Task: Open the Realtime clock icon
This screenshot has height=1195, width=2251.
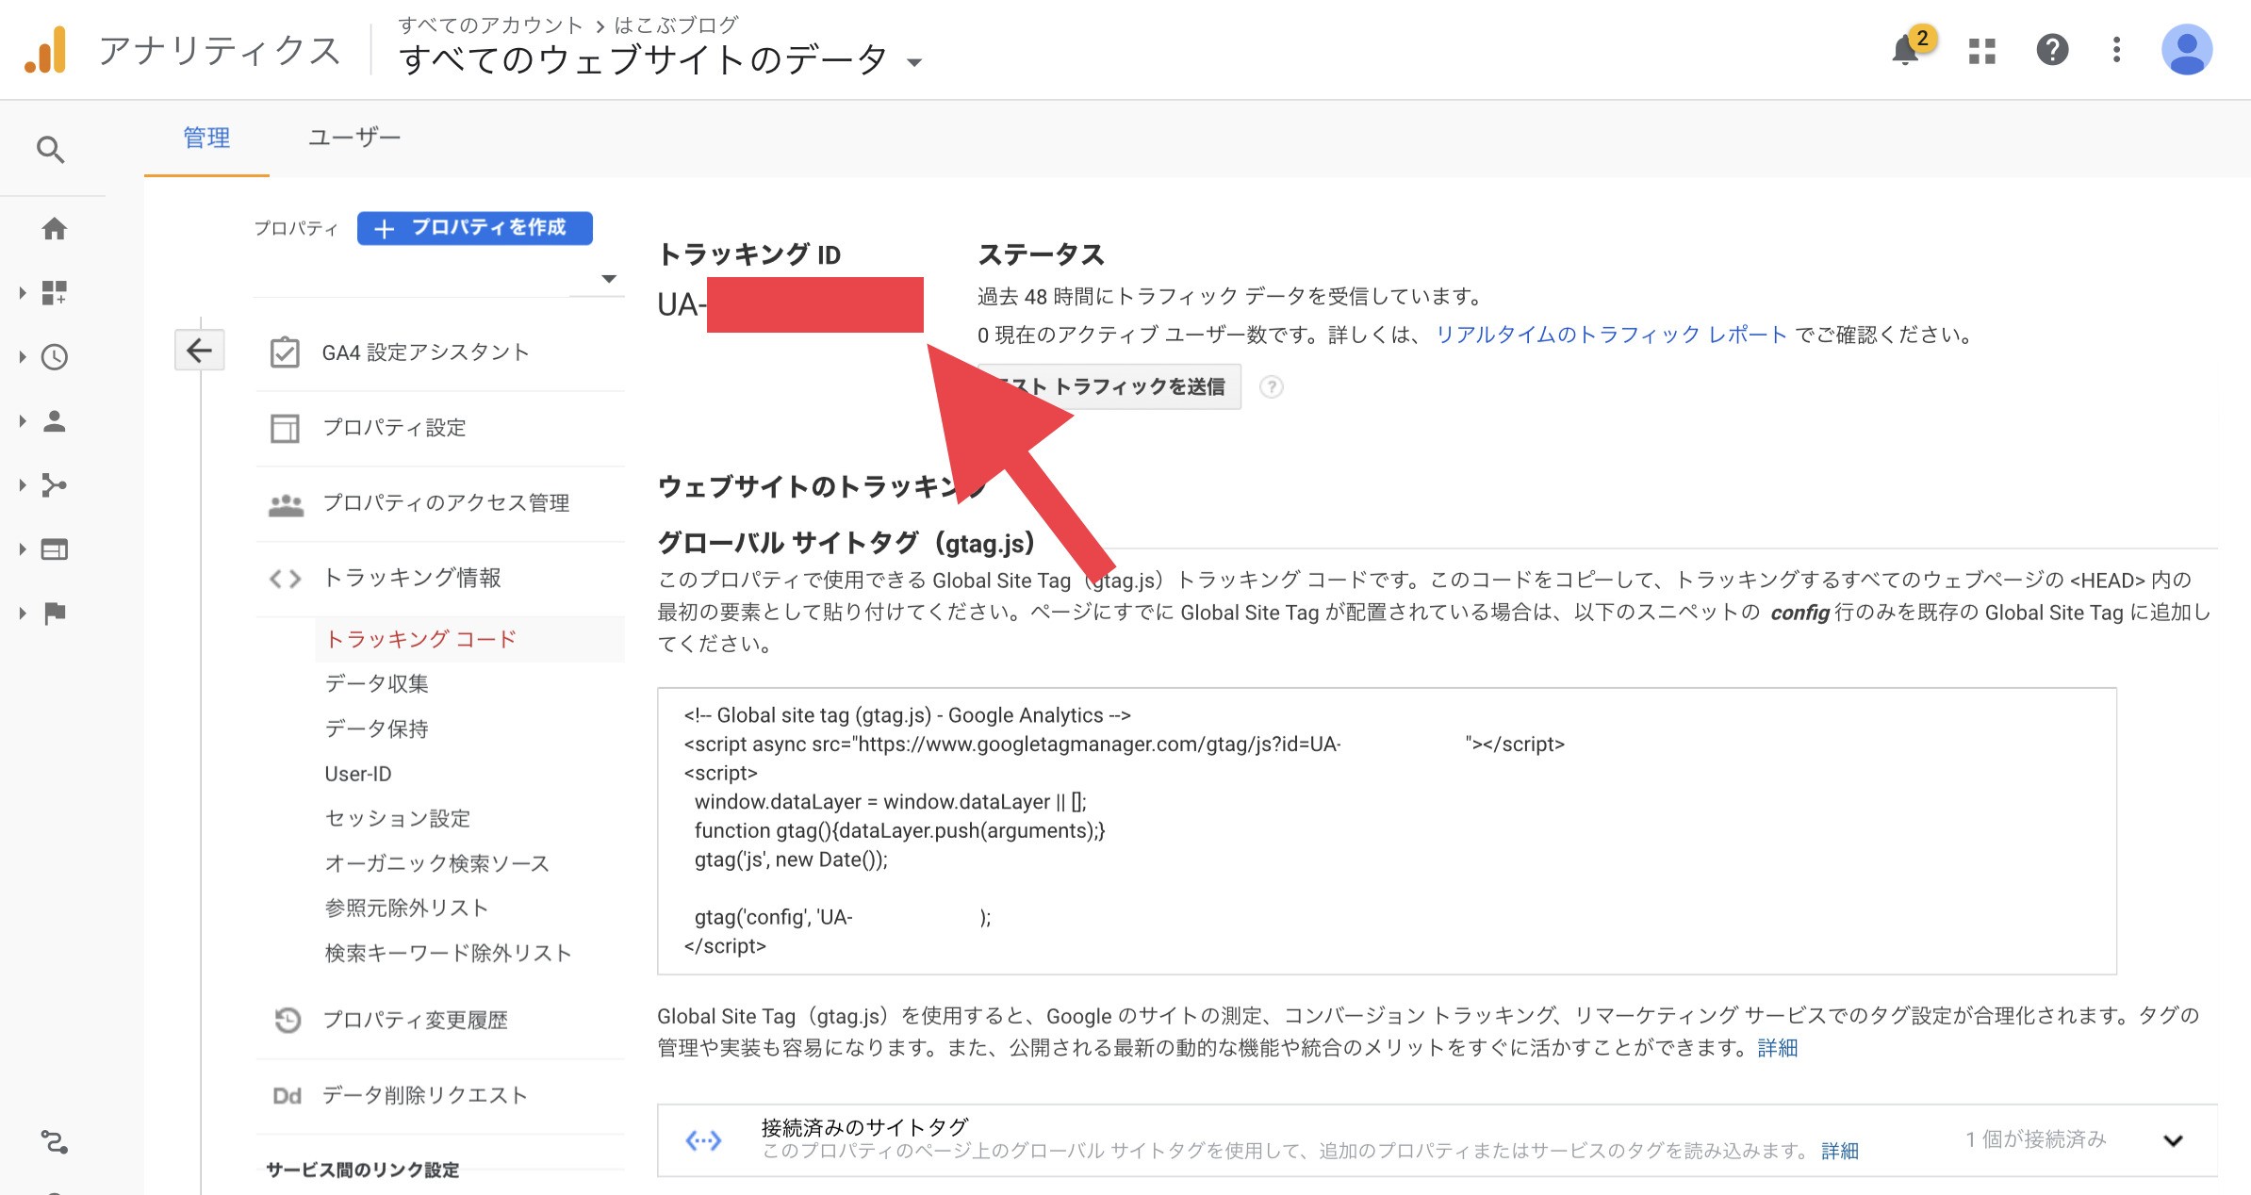Action: (x=55, y=357)
